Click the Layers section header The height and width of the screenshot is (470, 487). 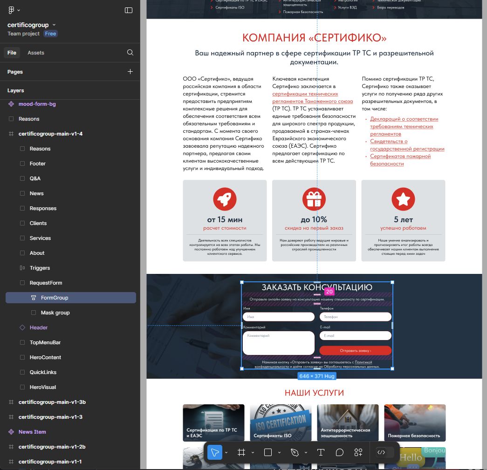coord(15,90)
